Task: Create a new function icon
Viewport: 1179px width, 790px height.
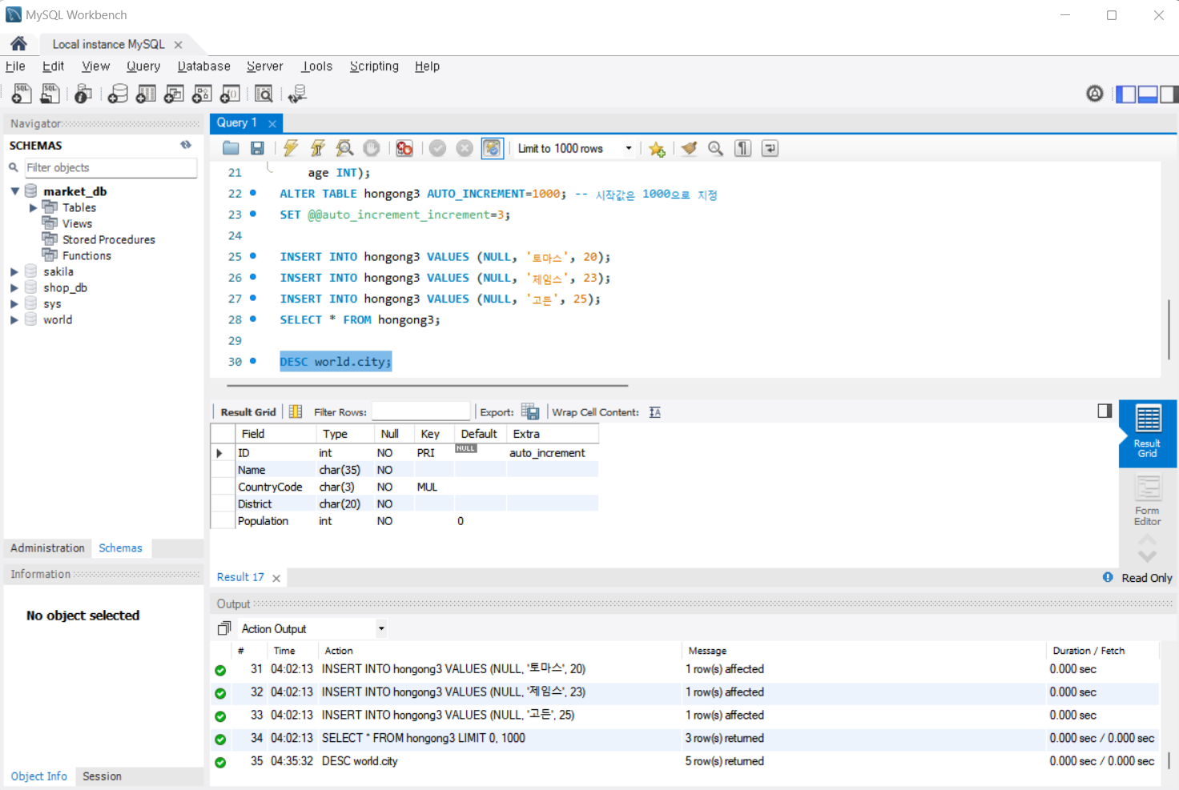Action: [230, 94]
